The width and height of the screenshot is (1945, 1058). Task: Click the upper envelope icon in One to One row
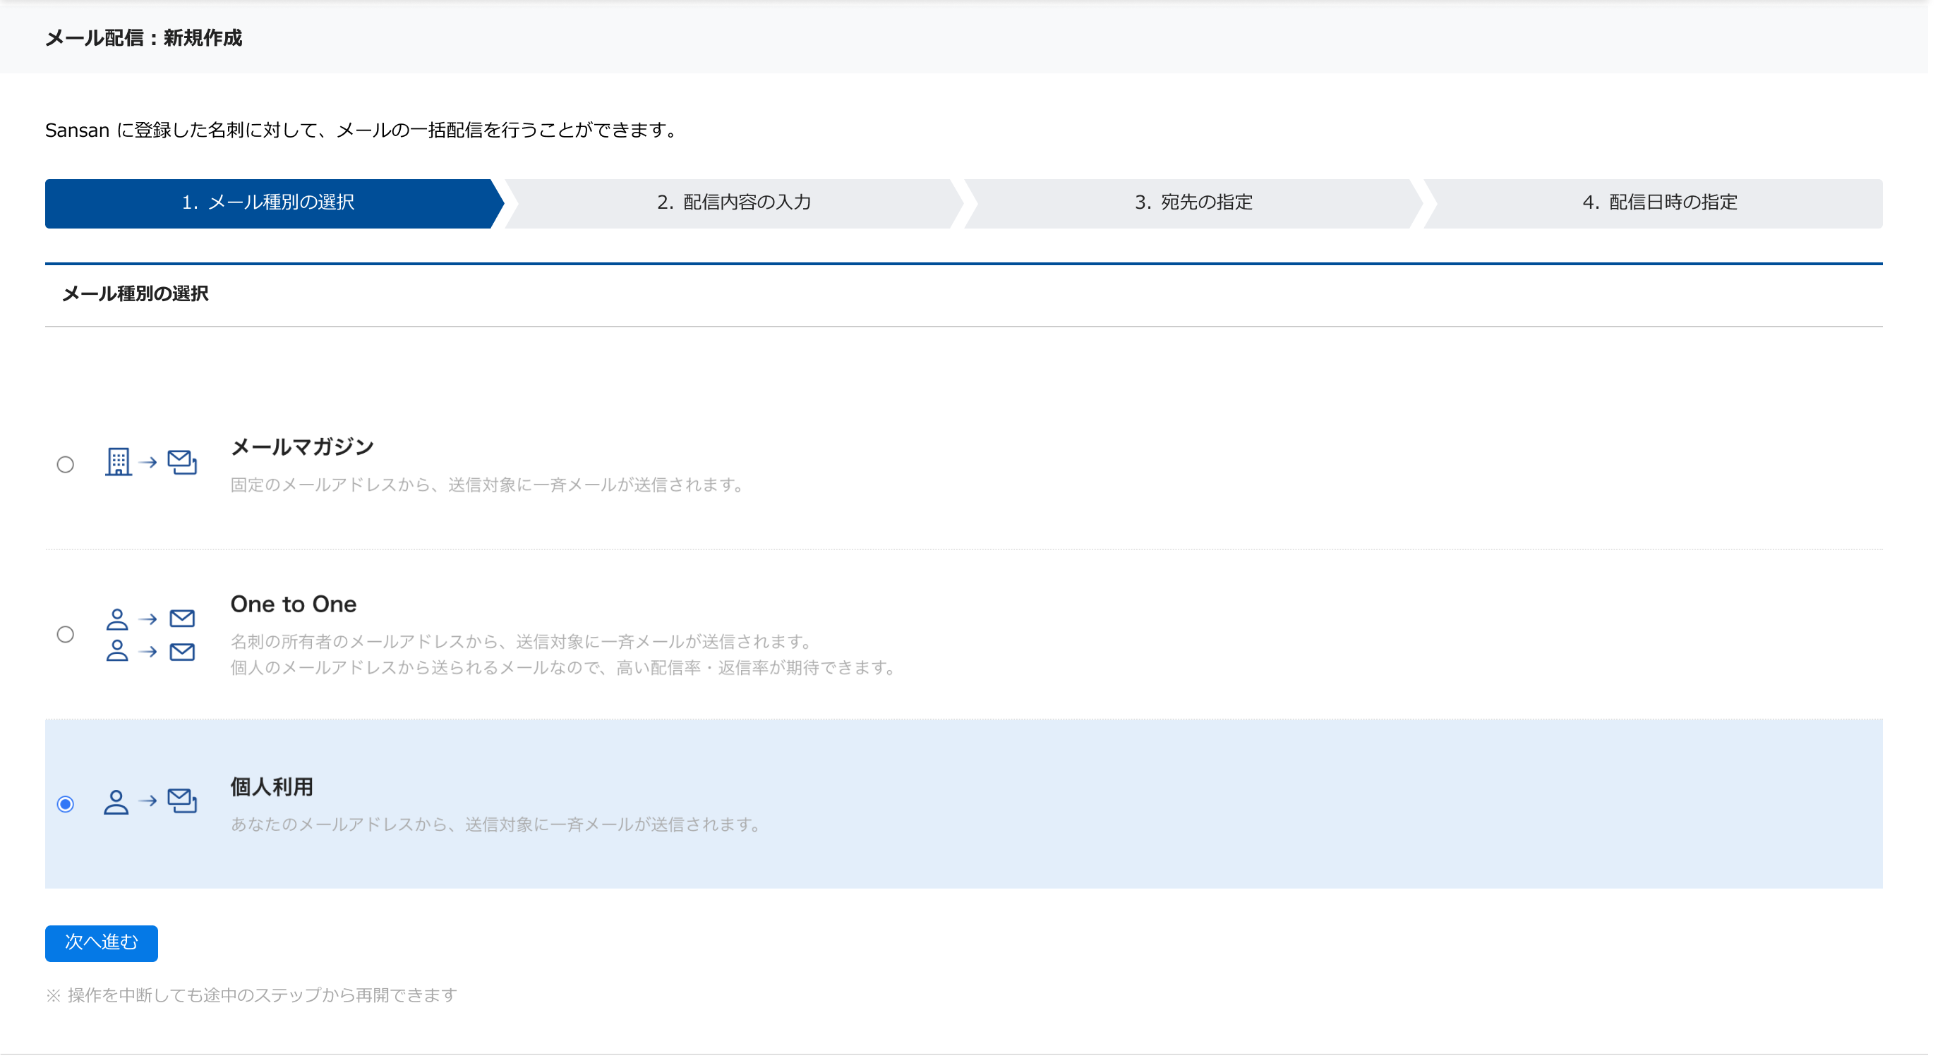point(183,619)
